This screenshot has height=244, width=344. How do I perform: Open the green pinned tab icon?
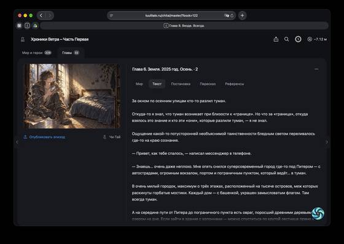(35, 26)
